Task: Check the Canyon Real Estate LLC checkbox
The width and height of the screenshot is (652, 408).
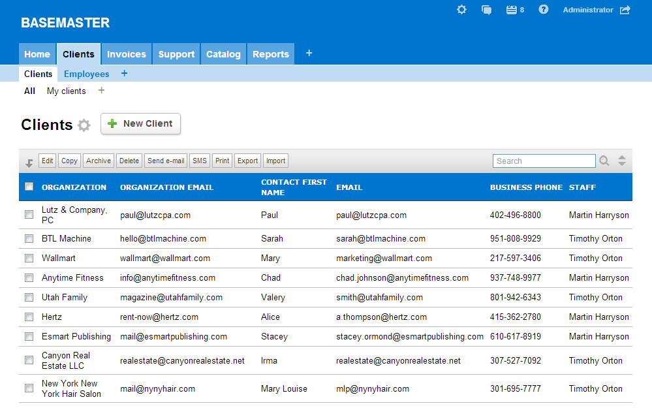Action: [x=29, y=360]
